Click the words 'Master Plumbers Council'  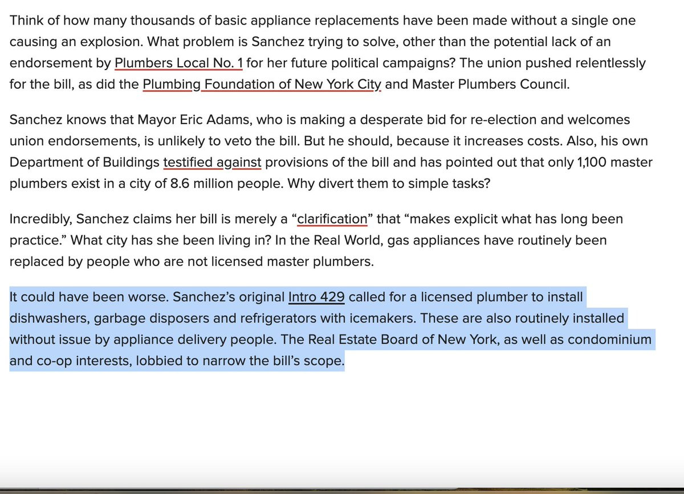click(491, 85)
